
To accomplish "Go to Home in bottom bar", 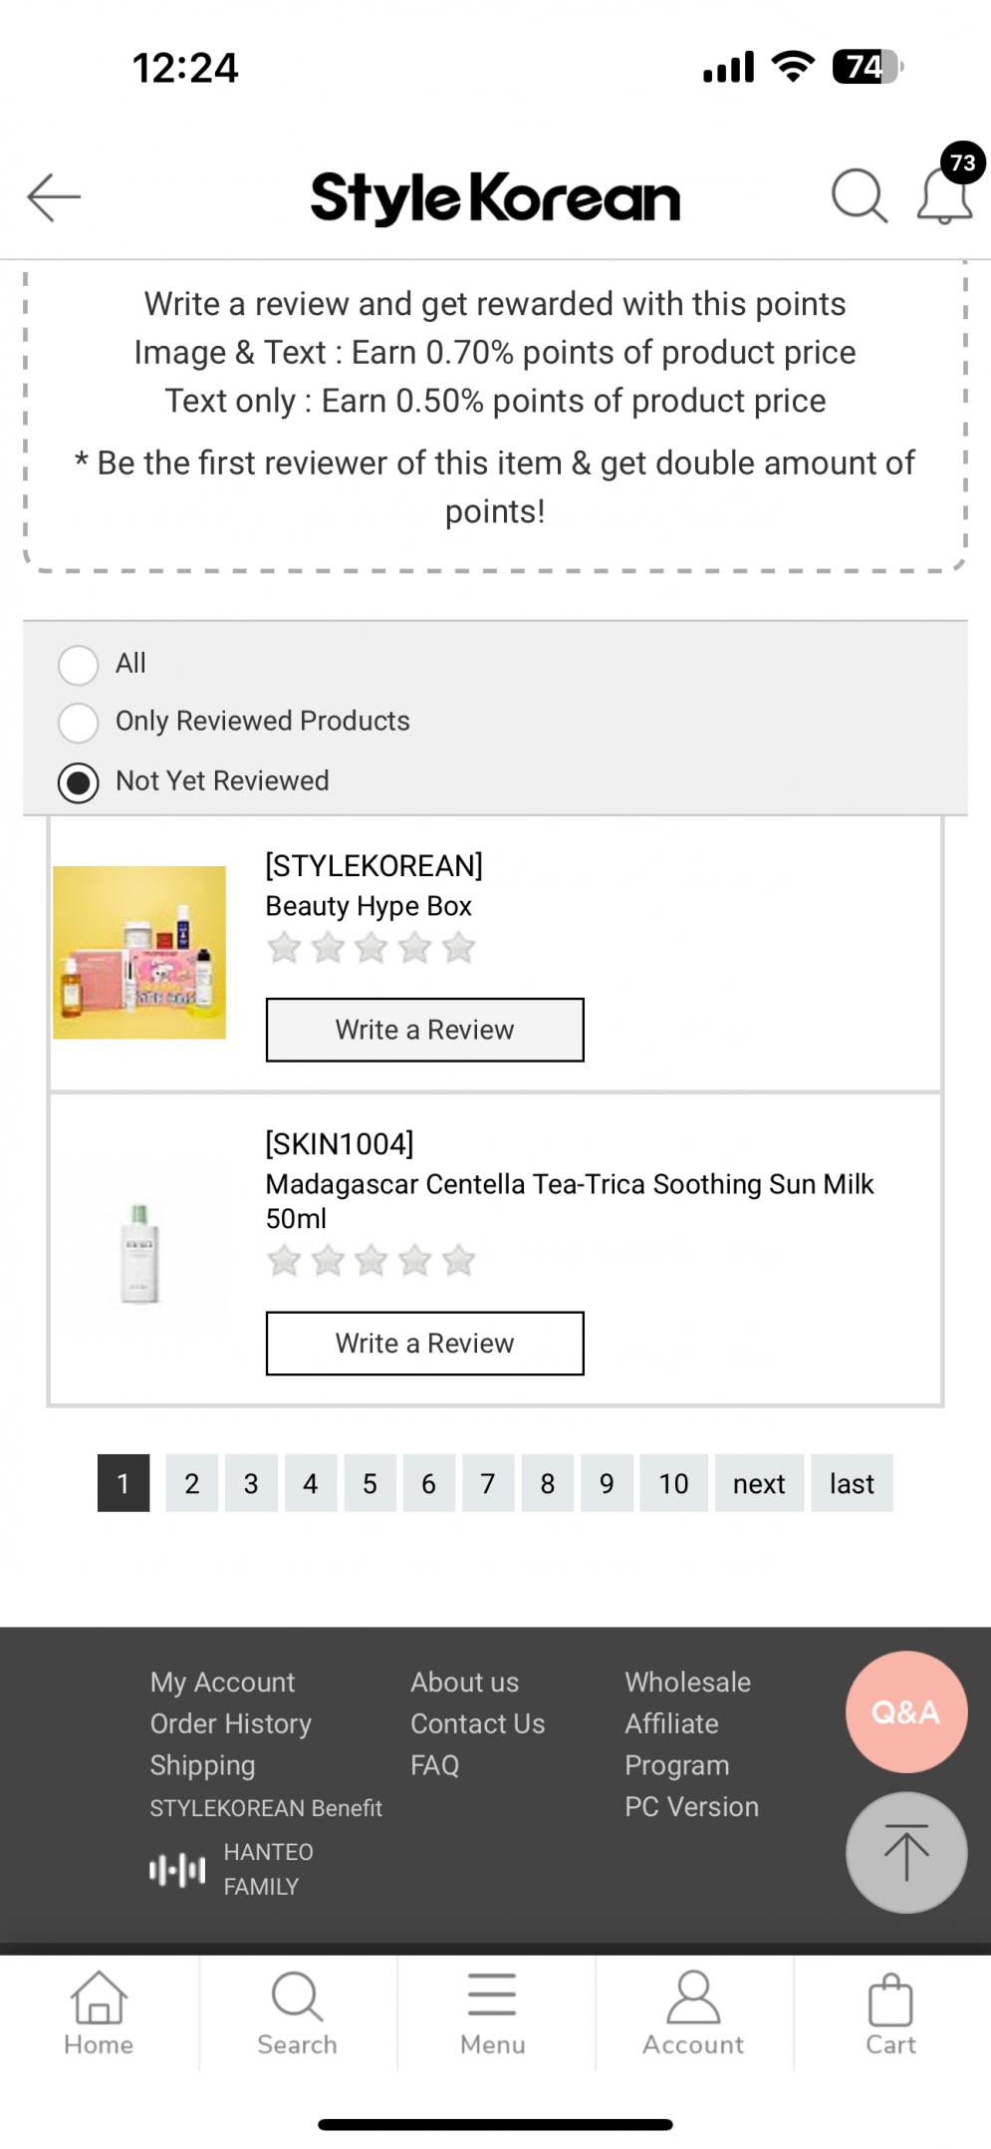I will 99,2013.
